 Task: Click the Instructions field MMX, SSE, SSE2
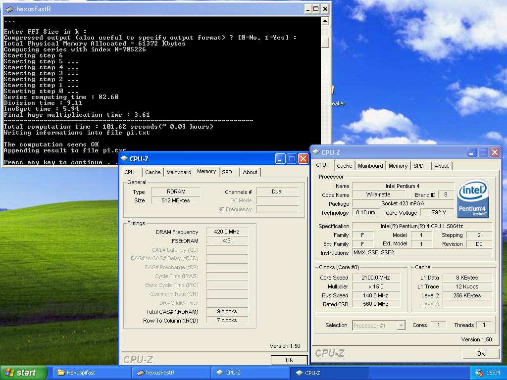[x=422, y=253]
